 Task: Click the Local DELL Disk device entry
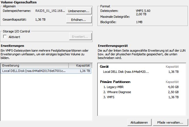coord(126,72)
